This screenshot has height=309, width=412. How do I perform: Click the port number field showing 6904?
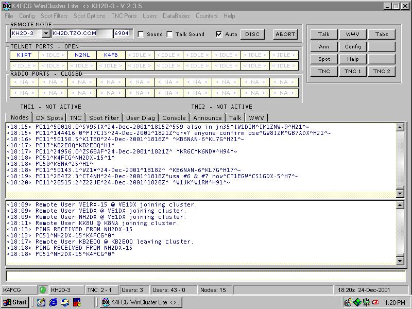[x=122, y=34]
